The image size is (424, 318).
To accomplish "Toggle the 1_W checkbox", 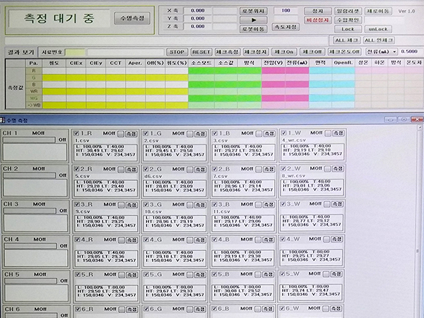I will click(x=283, y=133).
